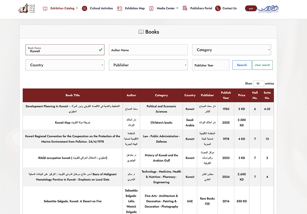
Task: Click the Exhibition Map icon
Action: 119,8
